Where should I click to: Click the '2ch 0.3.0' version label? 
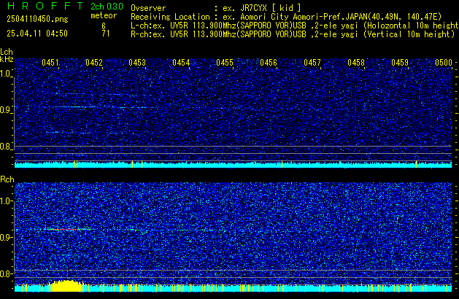click(x=107, y=7)
